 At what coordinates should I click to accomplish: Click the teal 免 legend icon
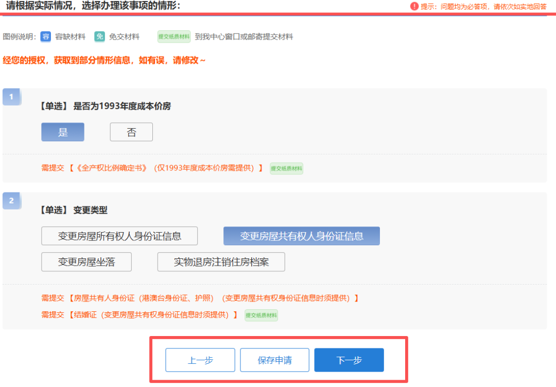point(100,37)
